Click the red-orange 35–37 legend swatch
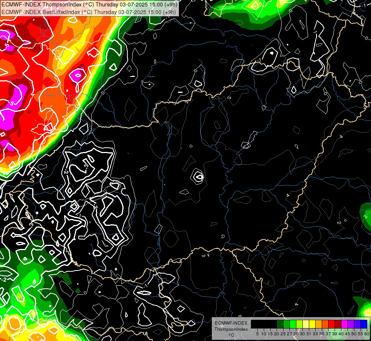The height and width of the screenshot is (341, 371). [325, 324]
